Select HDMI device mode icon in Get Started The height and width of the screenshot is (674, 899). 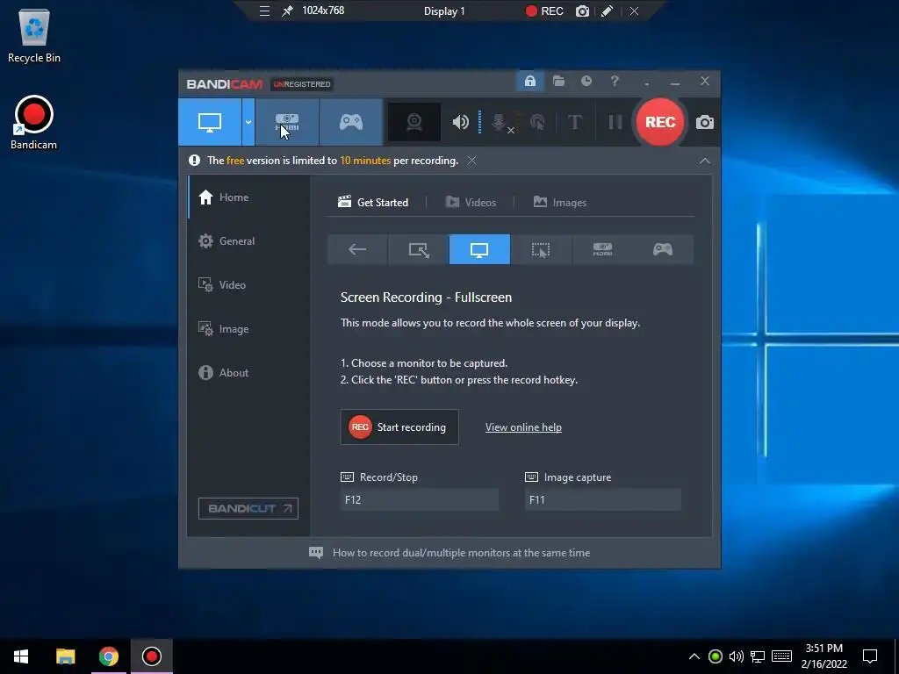click(x=602, y=249)
